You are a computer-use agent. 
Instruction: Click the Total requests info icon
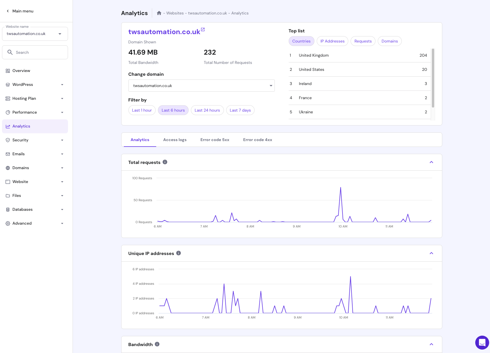(x=165, y=162)
